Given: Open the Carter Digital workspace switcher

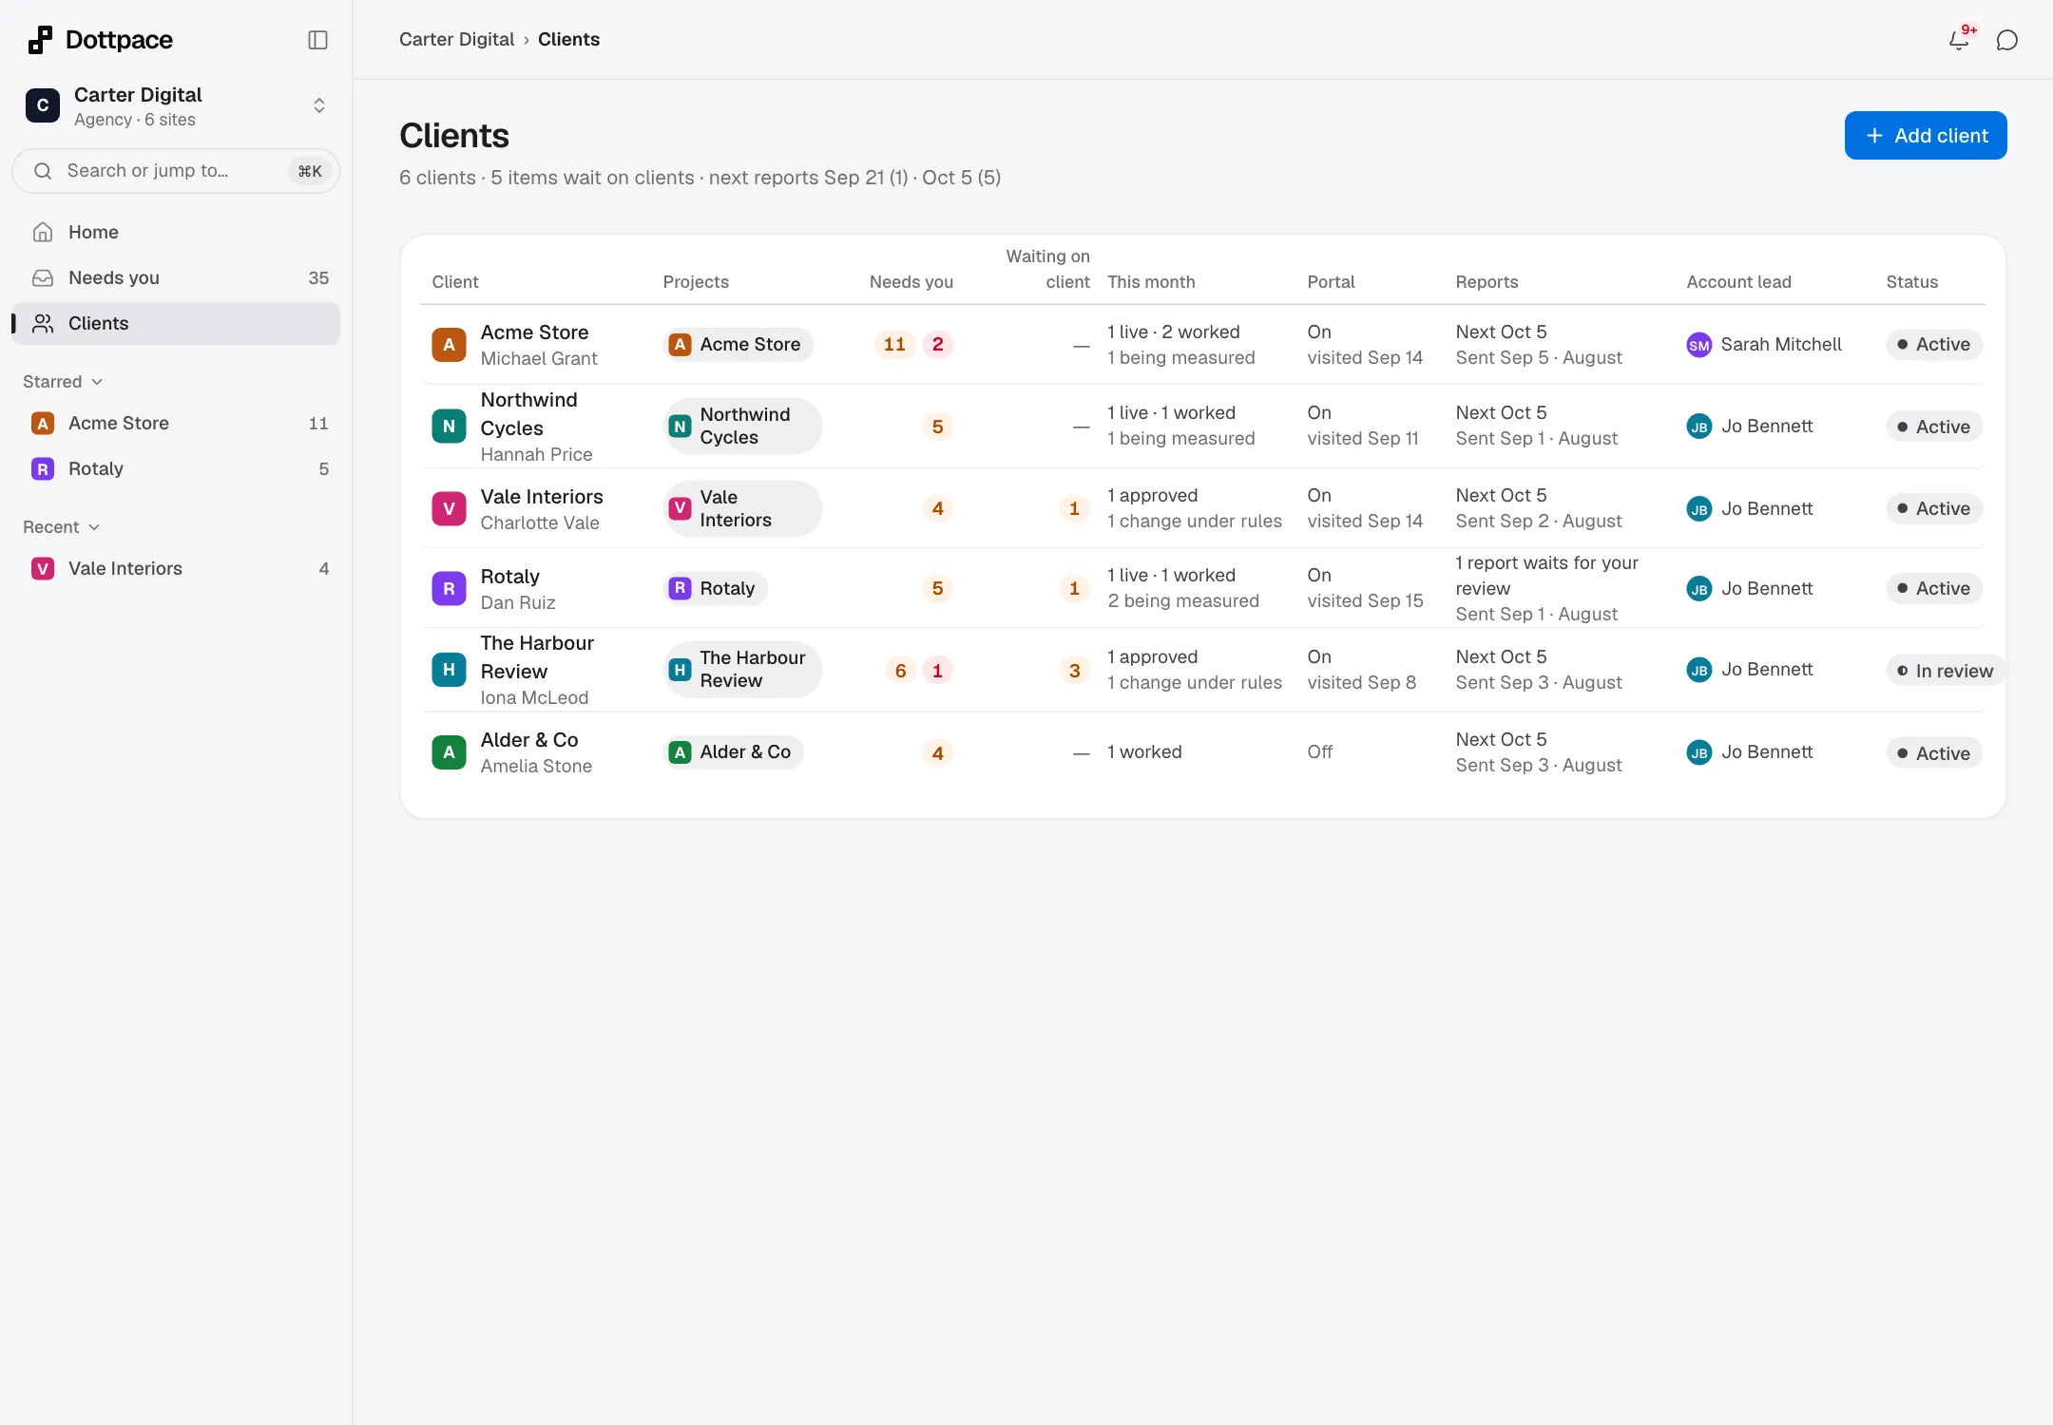Looking at the screenshot, I should point(176,105).
